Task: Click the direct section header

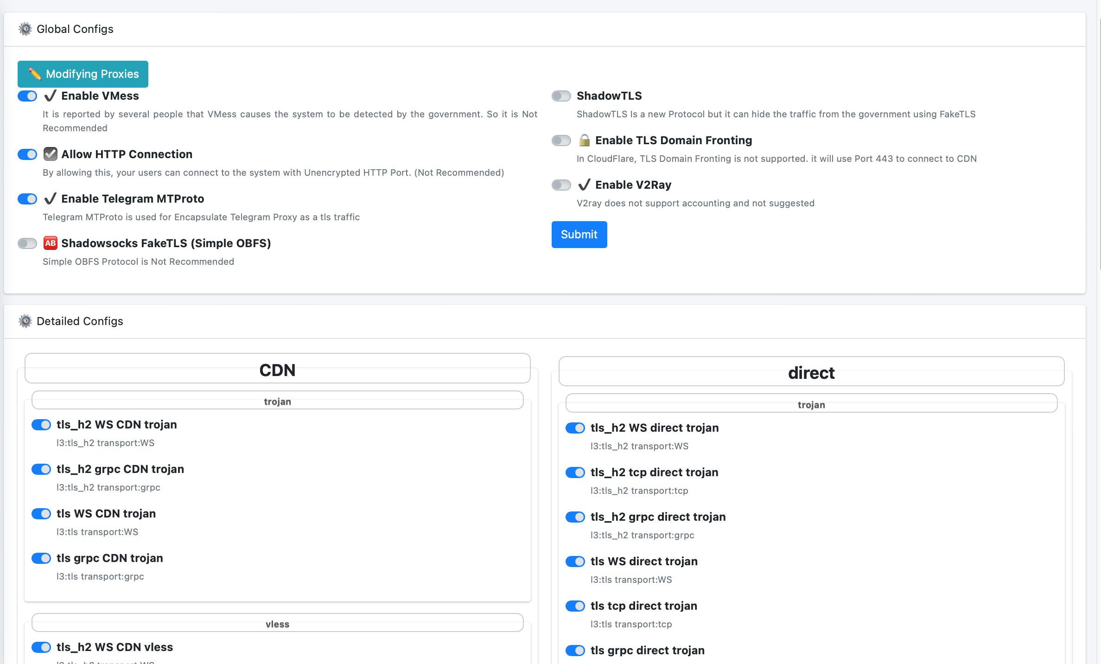Action: (x=811, y=371)
